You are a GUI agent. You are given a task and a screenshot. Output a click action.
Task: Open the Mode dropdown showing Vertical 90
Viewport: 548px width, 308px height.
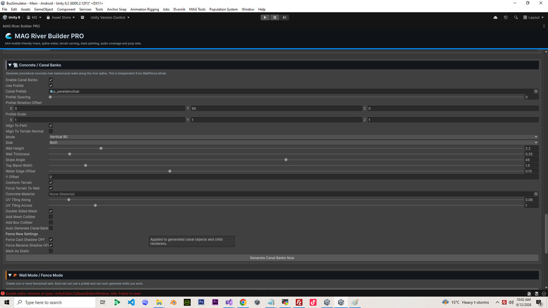294,137
